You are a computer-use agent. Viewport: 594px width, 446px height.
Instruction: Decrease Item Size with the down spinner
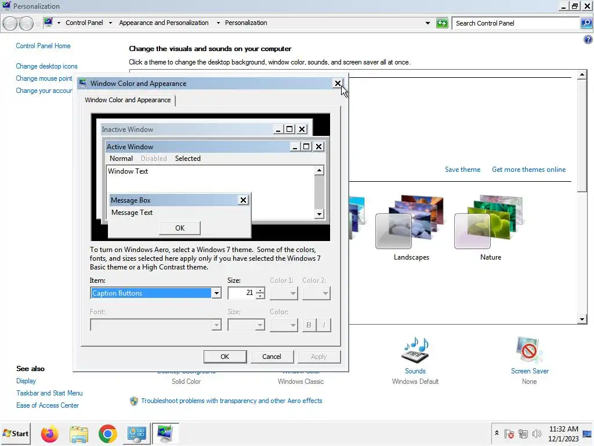coord(260,296)
